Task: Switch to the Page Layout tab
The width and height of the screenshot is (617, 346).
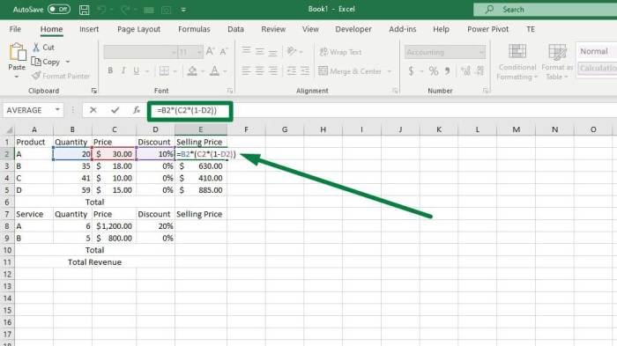Action: coord(138,29)
